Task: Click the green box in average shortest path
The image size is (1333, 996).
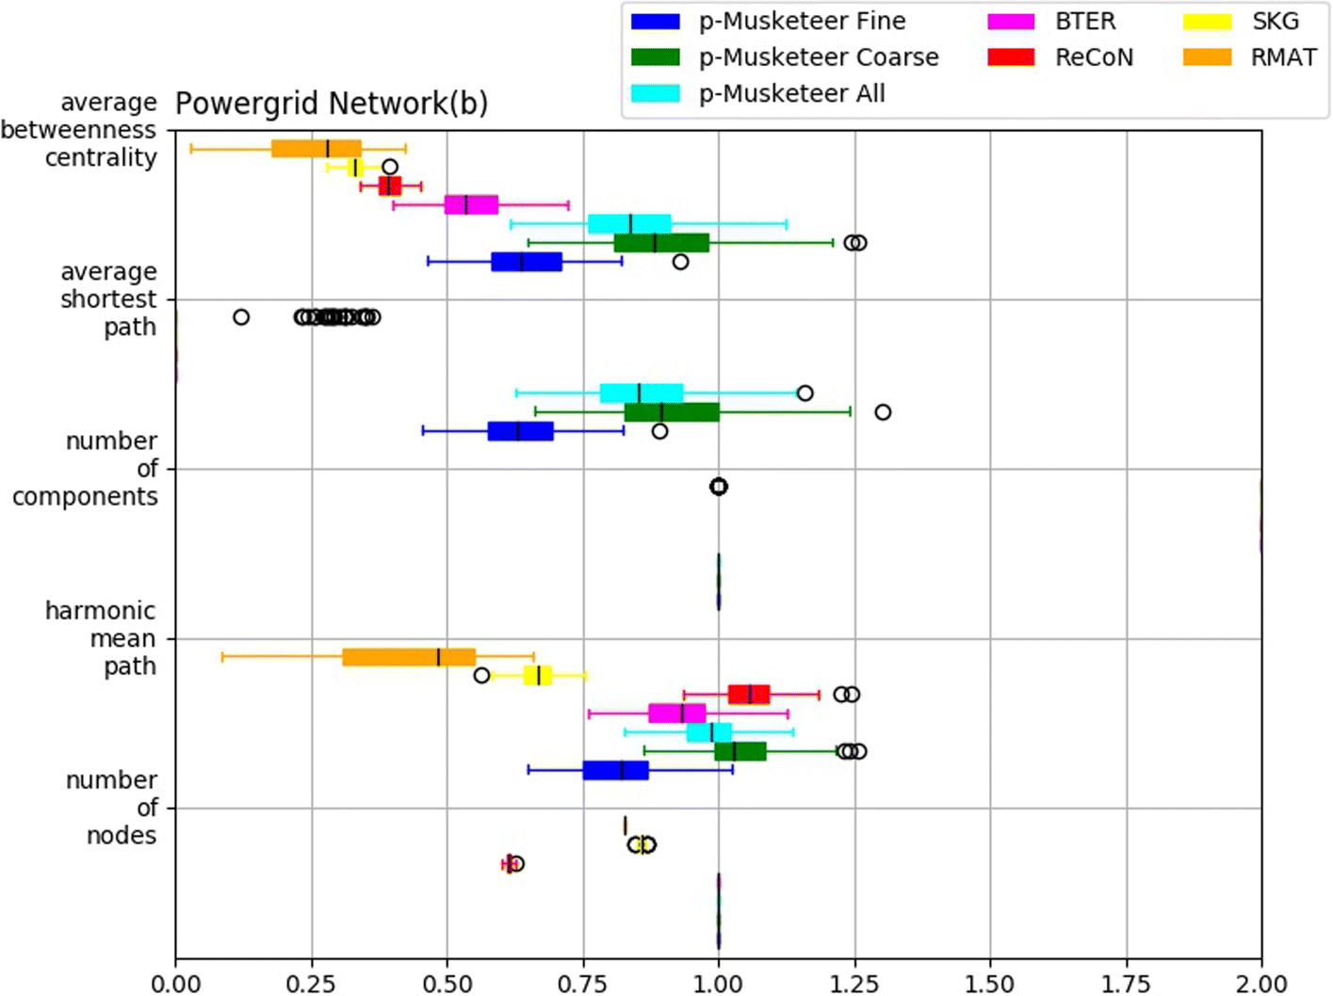Action: tap(672, 412)
